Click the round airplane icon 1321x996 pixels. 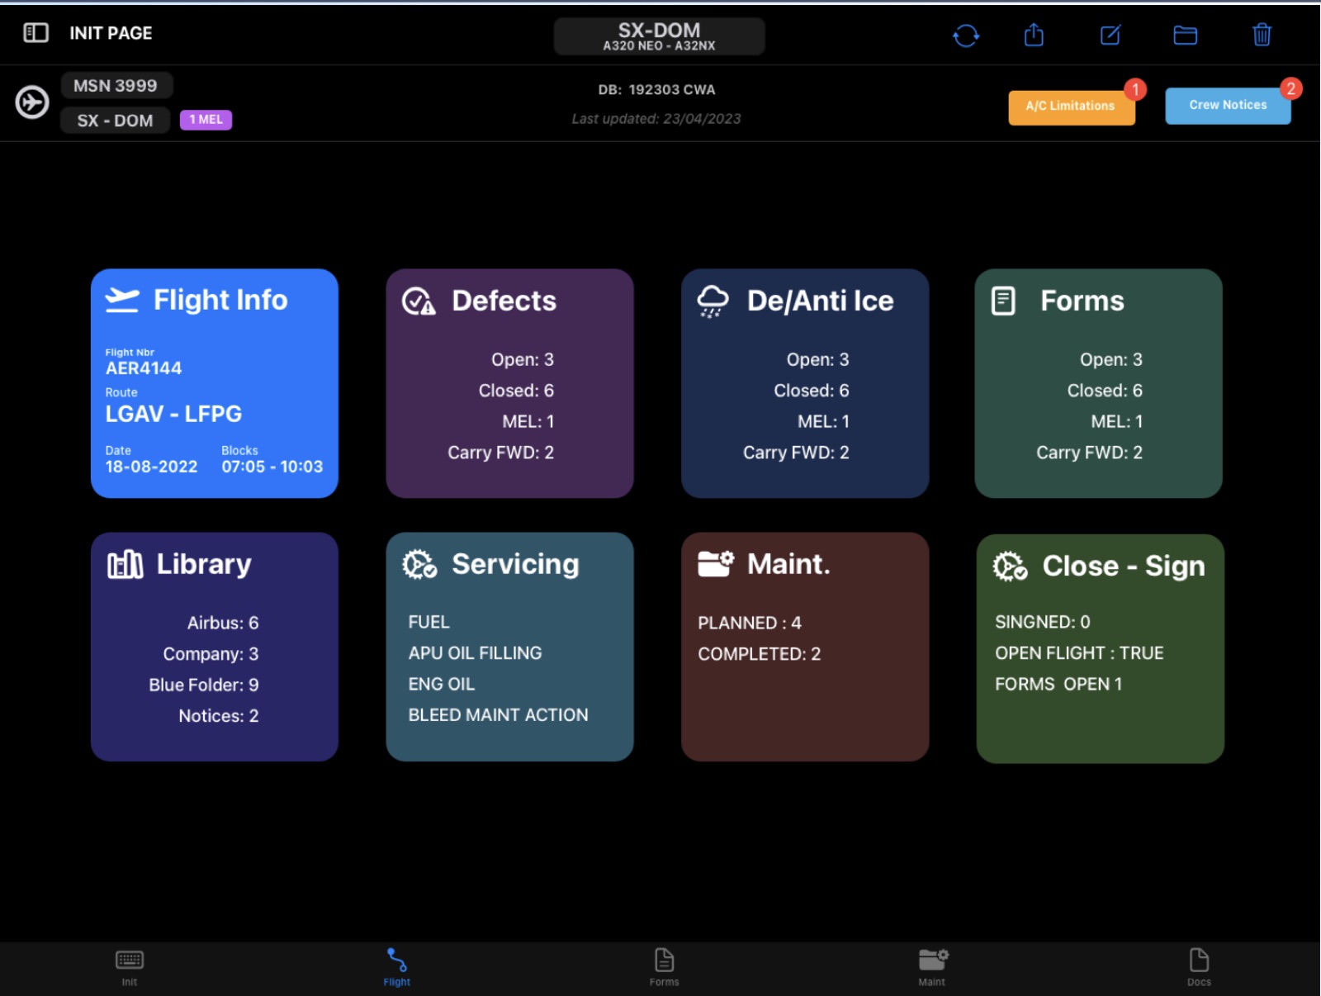[32, 102]
